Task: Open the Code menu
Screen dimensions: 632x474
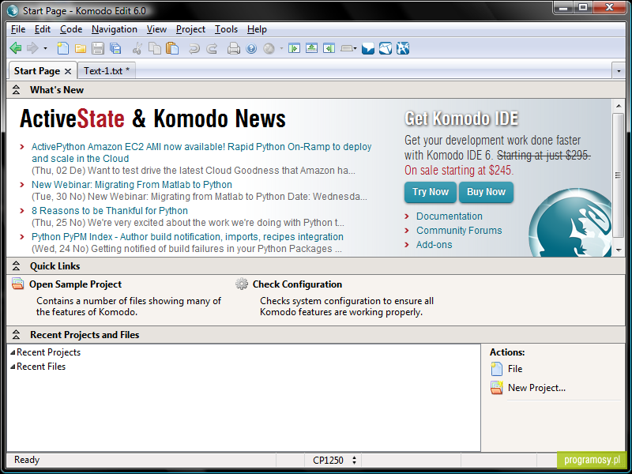Action: pos(71,29)
